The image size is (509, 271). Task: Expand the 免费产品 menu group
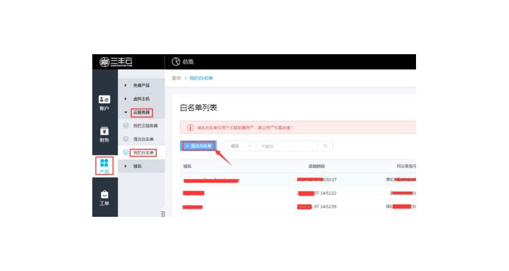click(x=141, y=85)
